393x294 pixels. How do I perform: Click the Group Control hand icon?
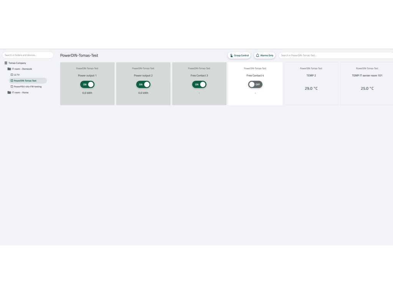click(x=231, y=56)
